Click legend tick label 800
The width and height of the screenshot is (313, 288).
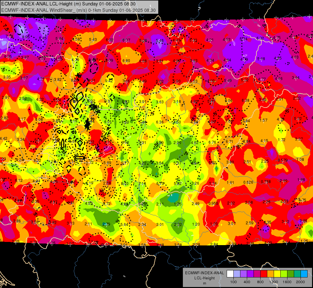click(260, 282)
